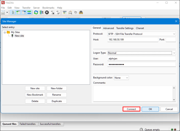Click the Host input field

(x=133, y=40)
